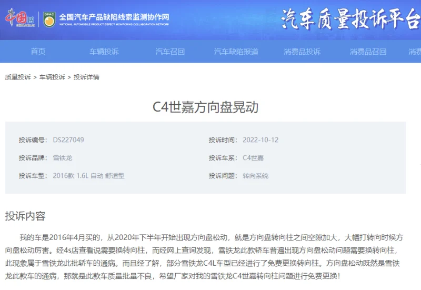Viewport: 421px width, 290px height.
Task: Click car series value C4世嘉
Action: coord(253,158)
